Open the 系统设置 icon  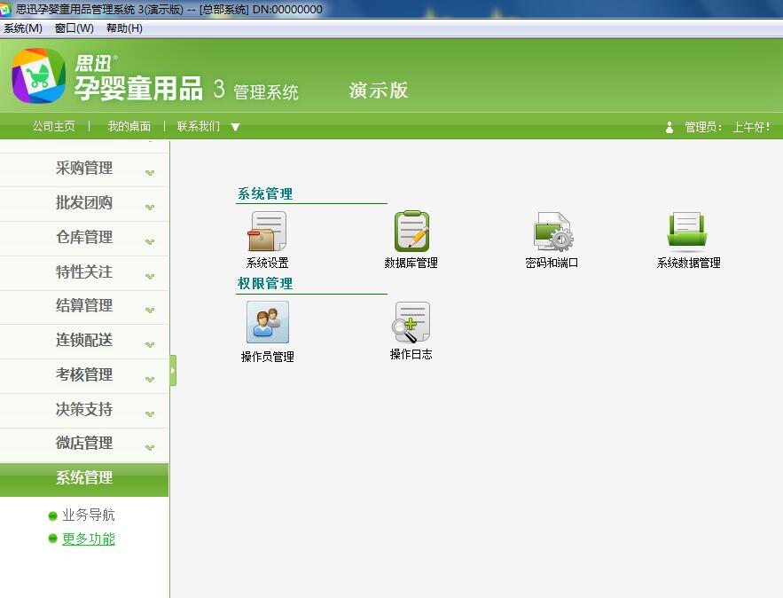[x=267, y=231]
